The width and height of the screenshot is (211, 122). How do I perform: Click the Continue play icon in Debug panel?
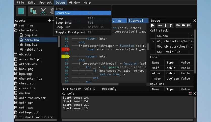pyautogui.click(x=153, y=25)
